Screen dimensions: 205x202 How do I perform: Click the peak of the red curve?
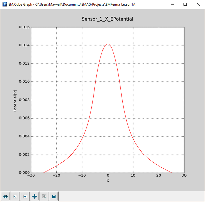pyautogui.click(x=108, y=44)
